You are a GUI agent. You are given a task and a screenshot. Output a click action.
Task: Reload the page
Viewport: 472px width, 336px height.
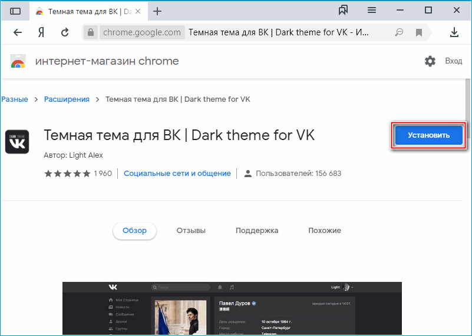65,32
